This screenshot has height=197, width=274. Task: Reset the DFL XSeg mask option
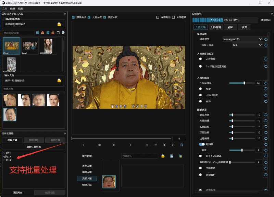(266, 156)
